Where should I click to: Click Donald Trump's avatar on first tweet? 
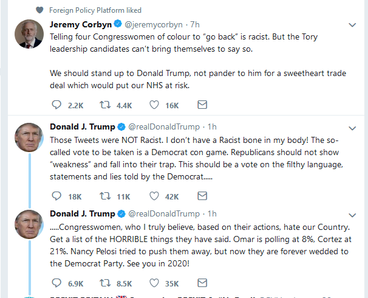tap(28, 139)
